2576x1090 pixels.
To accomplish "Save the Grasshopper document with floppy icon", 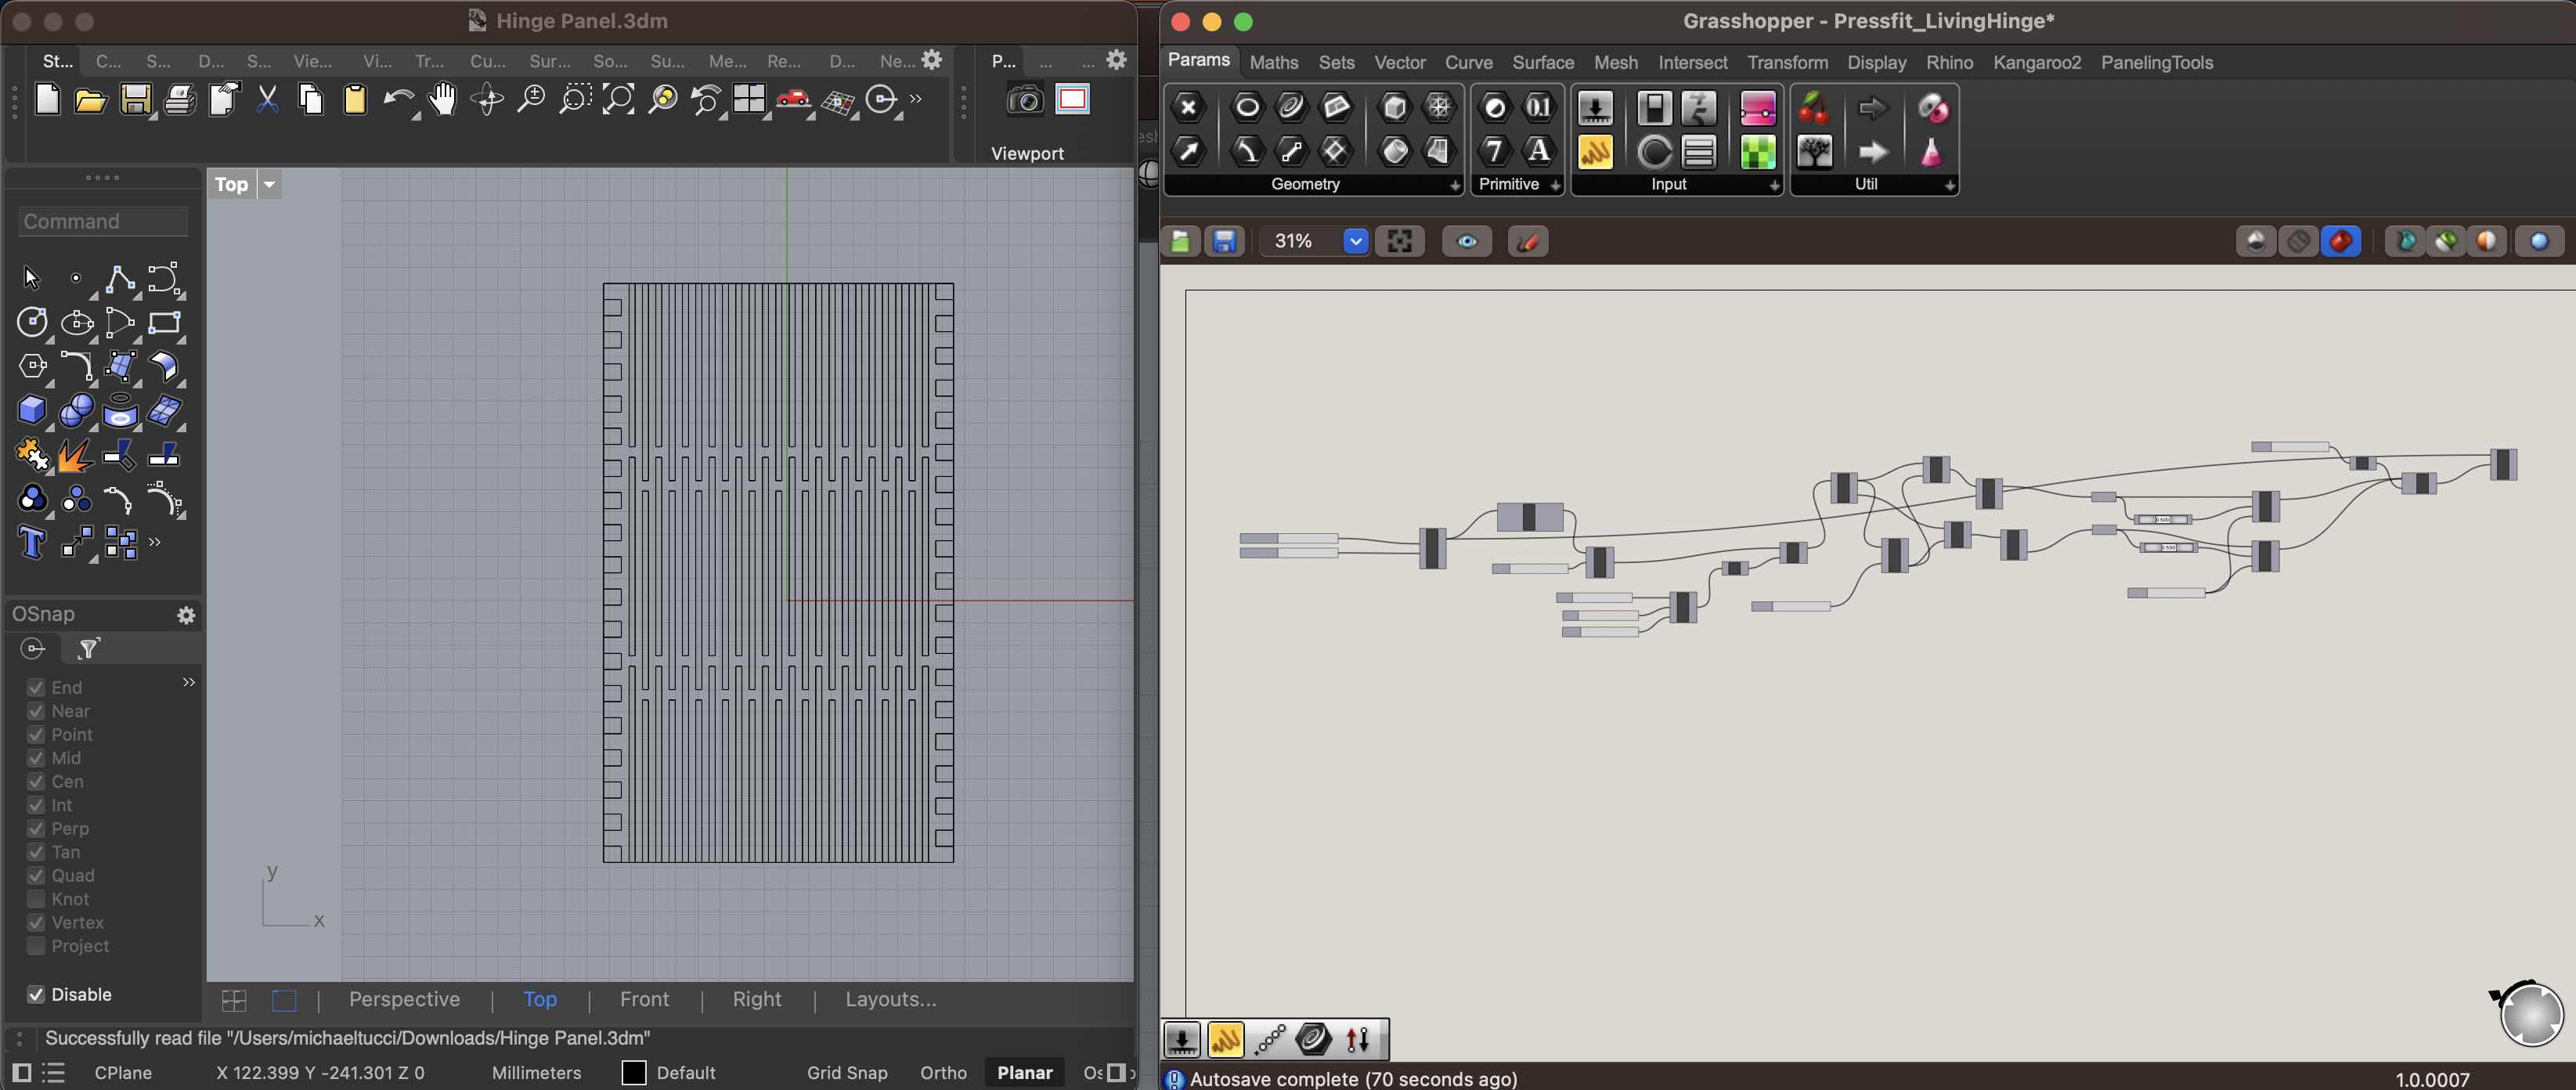I will (1224, 241).
